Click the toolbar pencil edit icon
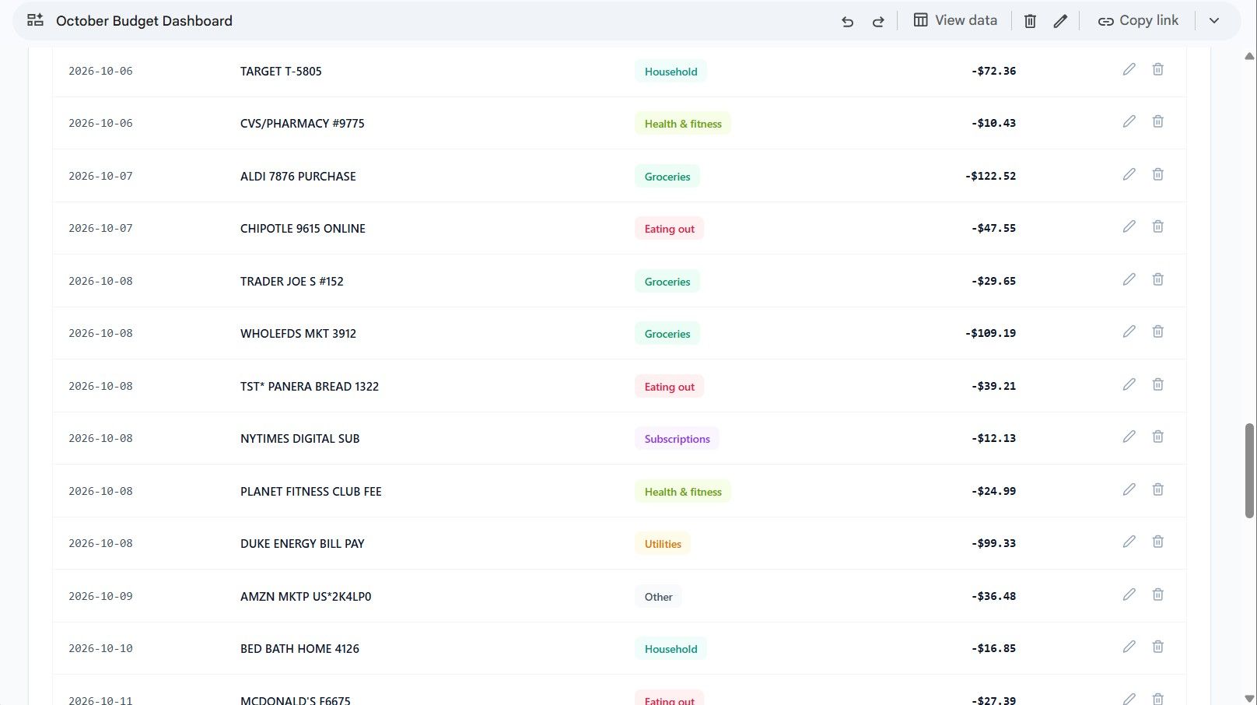Image resolution: width=1257 pixels, height=705 pixels. [1060, 21]
